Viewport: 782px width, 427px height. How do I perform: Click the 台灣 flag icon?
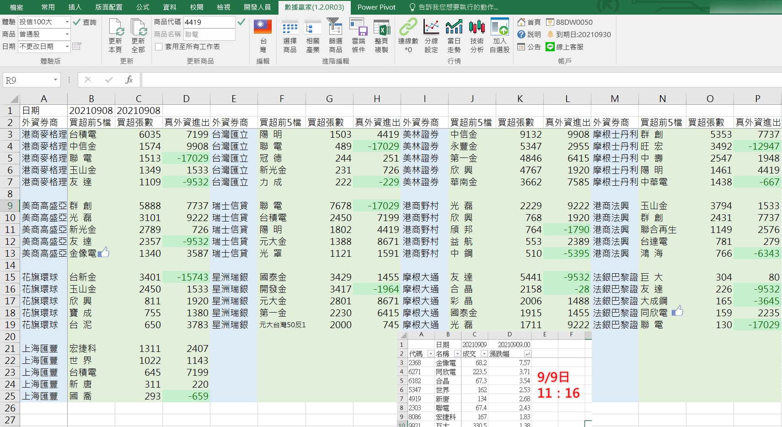[263, 27]
